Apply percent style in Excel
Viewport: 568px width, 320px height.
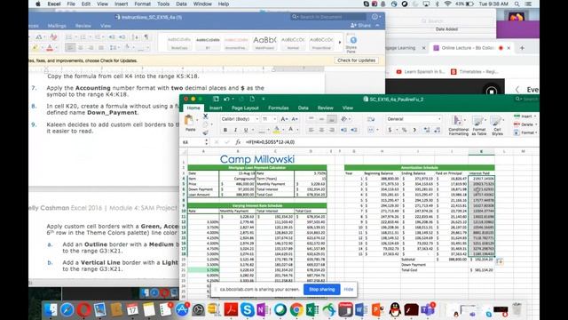click(x=405, y=130)
